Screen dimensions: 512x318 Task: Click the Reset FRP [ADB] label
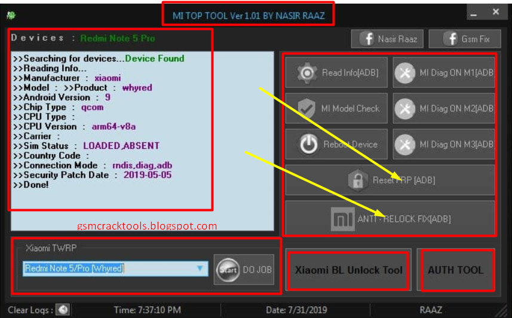pyautogui.click(x=404, y=180)
